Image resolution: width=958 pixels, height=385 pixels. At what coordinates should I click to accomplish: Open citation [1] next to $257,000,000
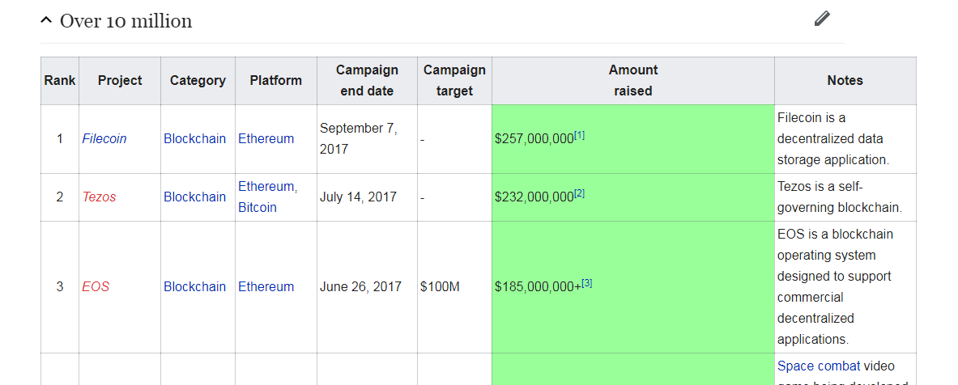pos(580,135)
